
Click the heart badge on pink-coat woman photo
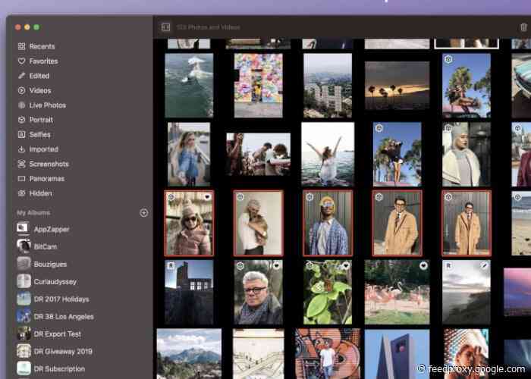coord(207,197)
